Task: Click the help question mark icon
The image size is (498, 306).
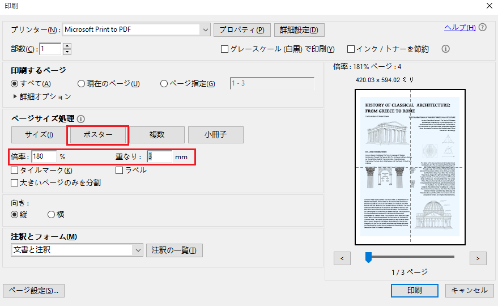Action: [483, 27]
